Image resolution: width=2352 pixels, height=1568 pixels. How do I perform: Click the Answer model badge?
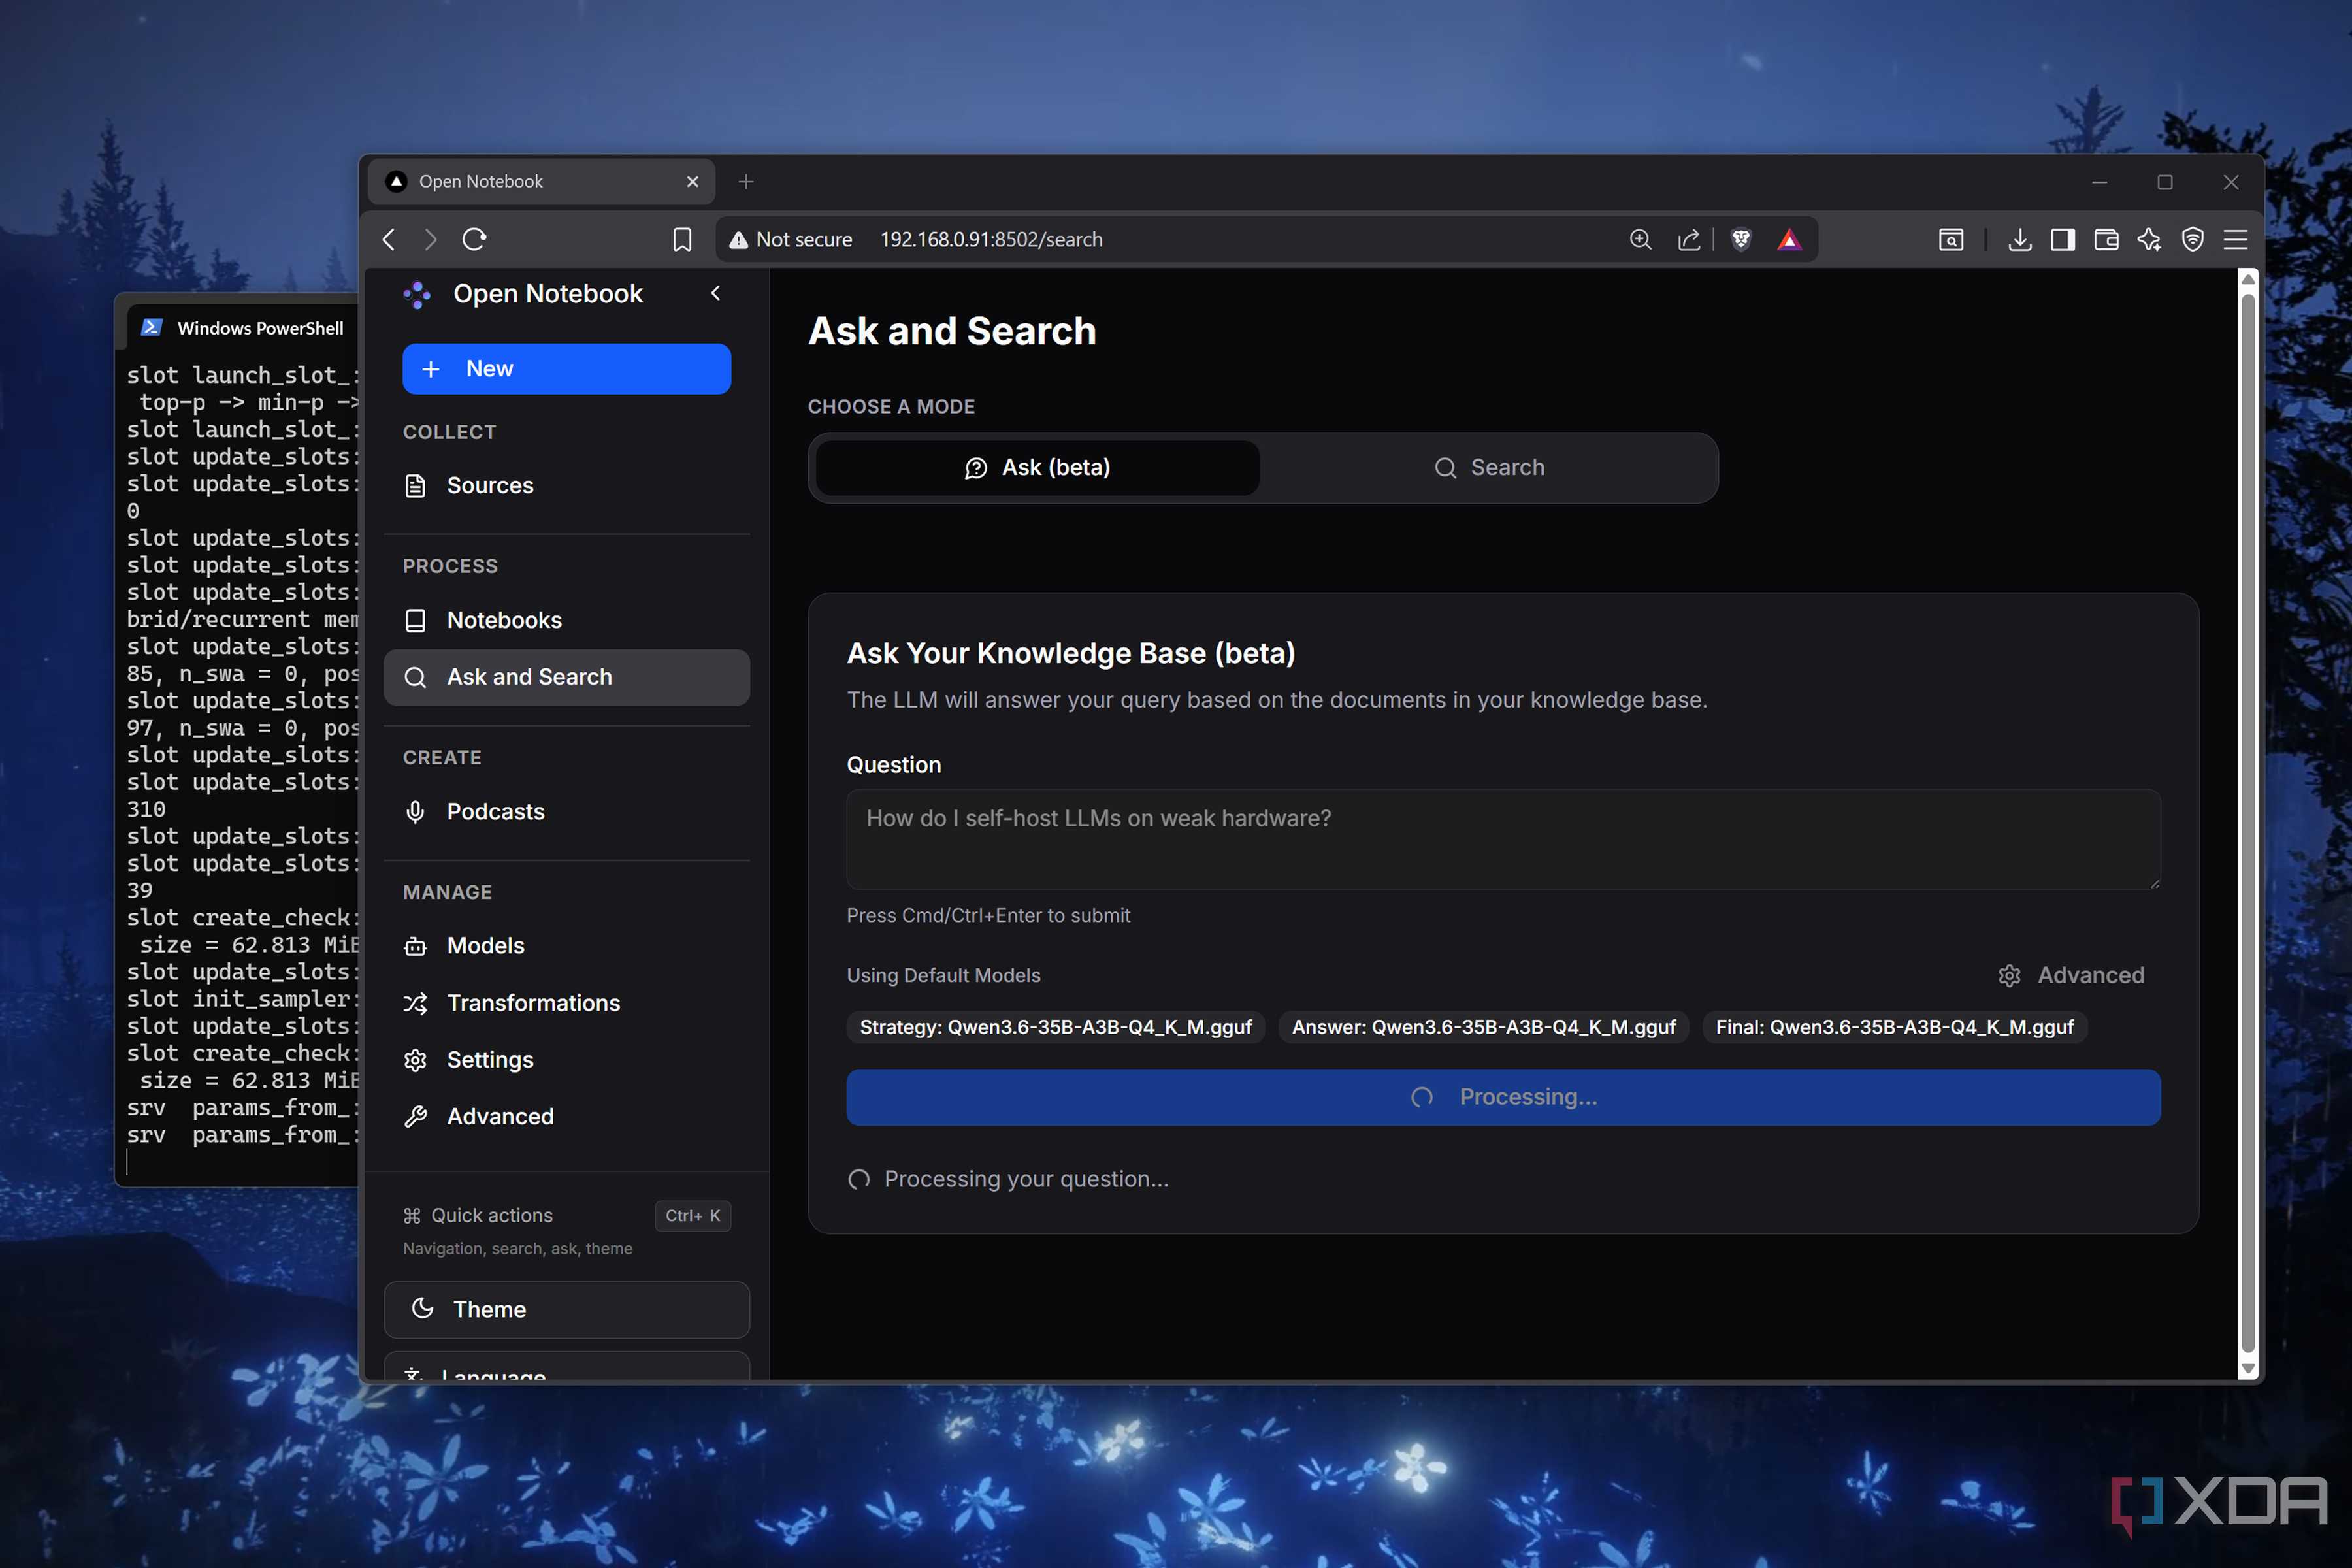click(x=1483, y=1027)
